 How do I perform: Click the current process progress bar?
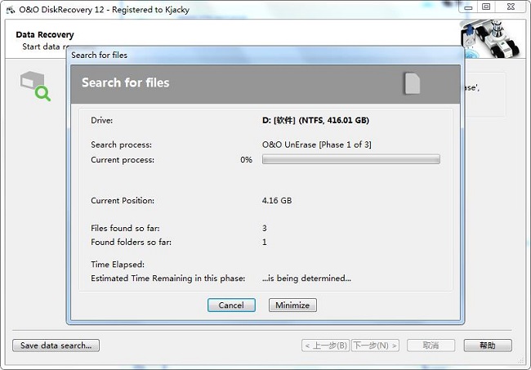(351, 159)
